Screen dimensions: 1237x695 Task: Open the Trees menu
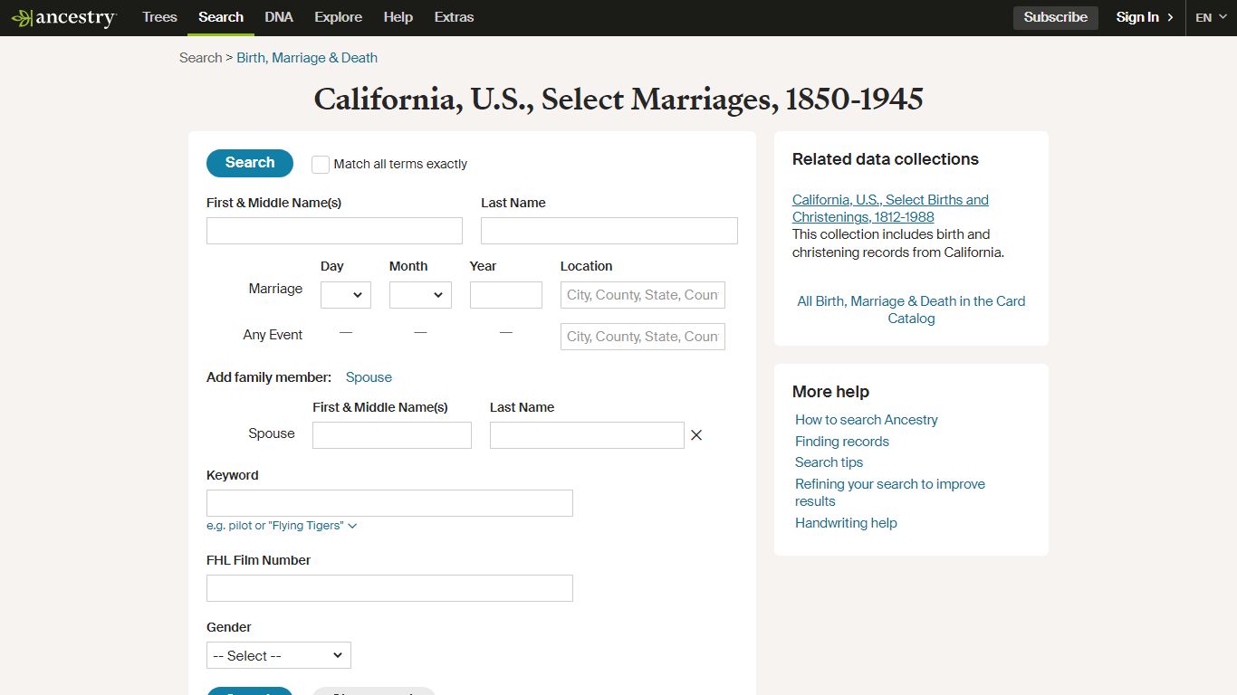click(159, 17)
